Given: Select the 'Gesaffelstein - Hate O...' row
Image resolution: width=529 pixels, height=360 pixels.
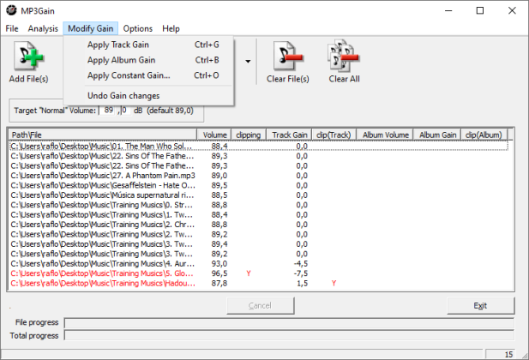Looking at the screenshot, I should click(x=258, y=185).
